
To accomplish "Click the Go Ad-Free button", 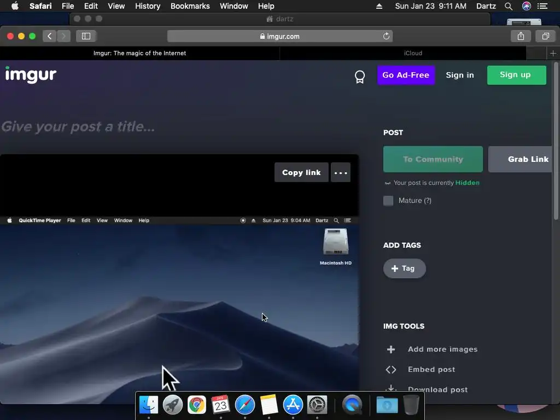I will point(406,75).
